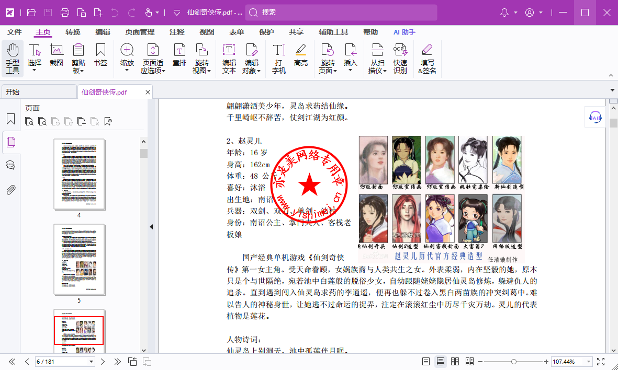Switch to single page view mode

pyautogui.click(x=425, y=361)
